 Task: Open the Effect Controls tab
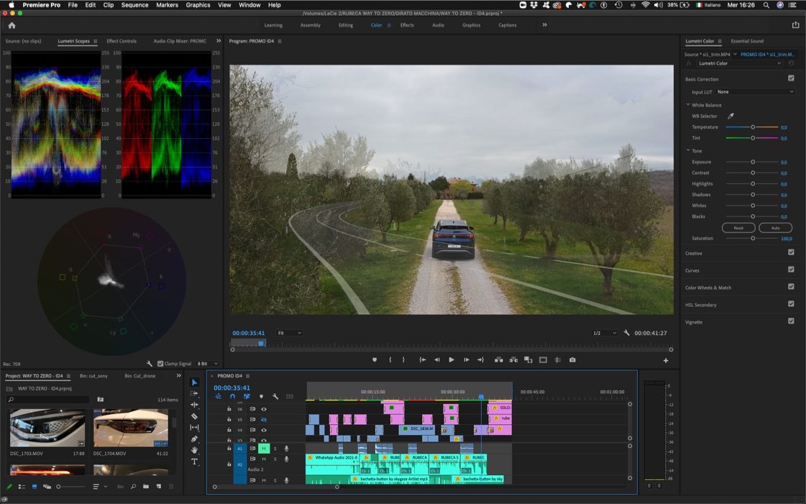click(x=122, y=41)
